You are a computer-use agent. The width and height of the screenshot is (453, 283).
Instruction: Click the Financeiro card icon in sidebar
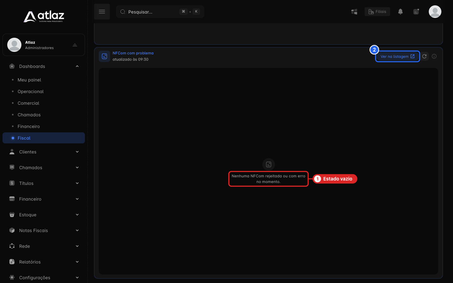(x=12, y=199)
